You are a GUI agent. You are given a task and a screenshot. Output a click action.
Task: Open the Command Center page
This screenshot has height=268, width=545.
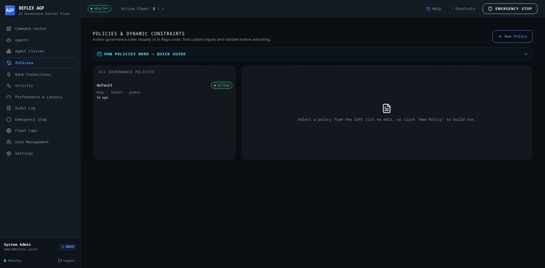pyautogui.click(x=40, y=29)
